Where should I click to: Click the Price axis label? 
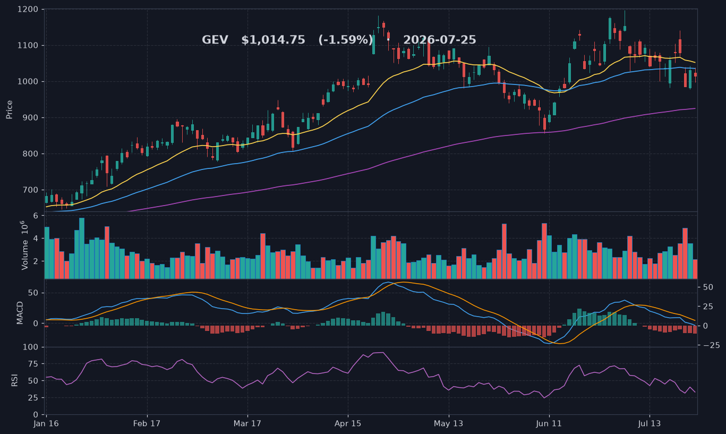[x=10, y=110]
